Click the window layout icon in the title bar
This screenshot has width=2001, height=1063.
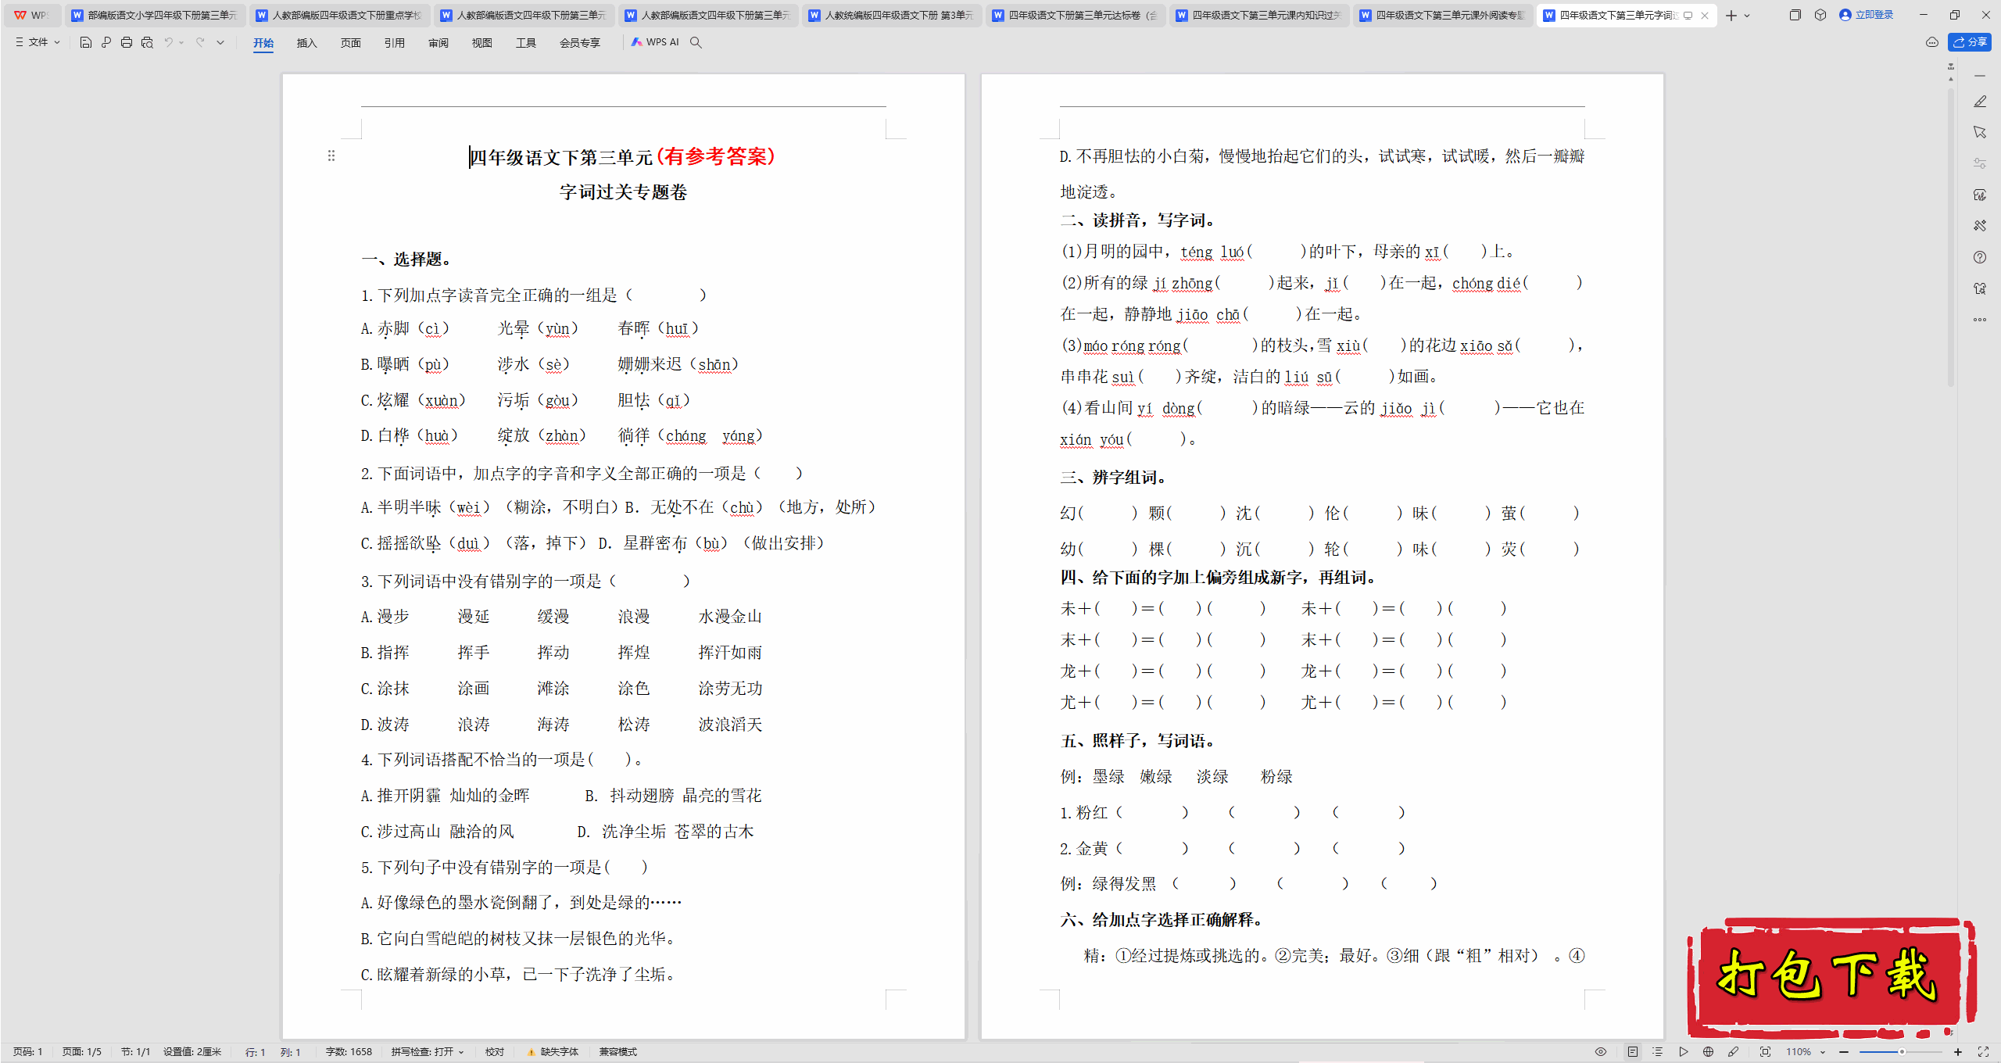pyautogui.click(x=1795, y=16)
